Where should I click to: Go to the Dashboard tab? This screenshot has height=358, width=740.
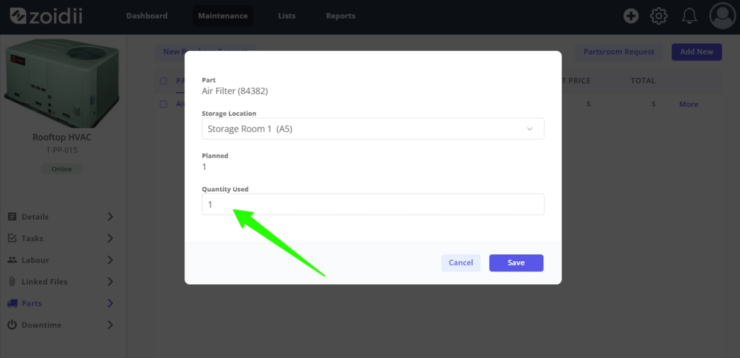(147, 16)
